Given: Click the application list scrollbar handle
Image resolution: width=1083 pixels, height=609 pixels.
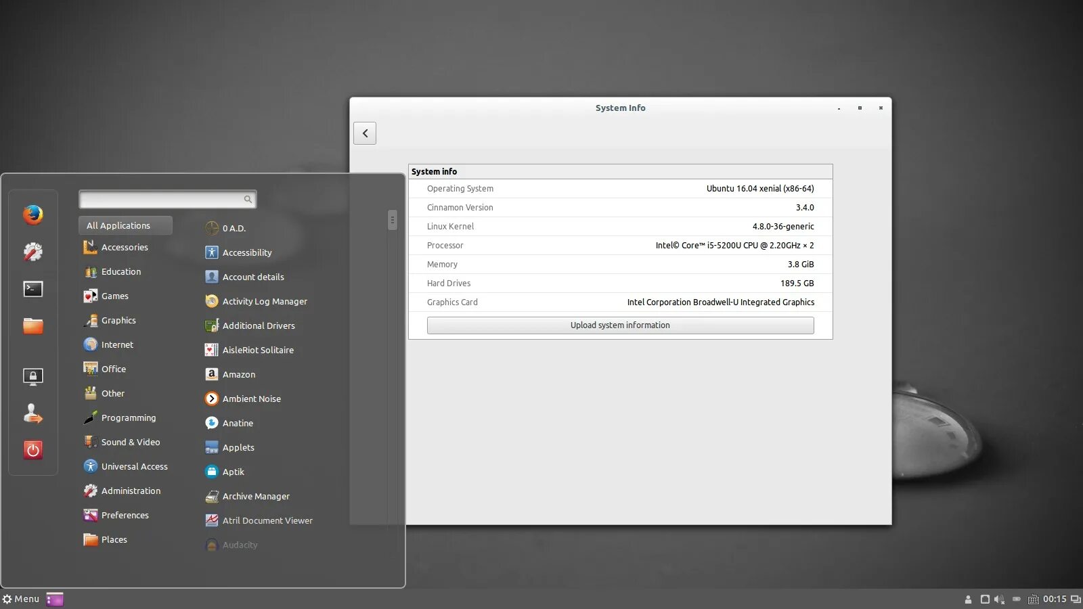Looking at the screenshot, I should click(392, 220).
